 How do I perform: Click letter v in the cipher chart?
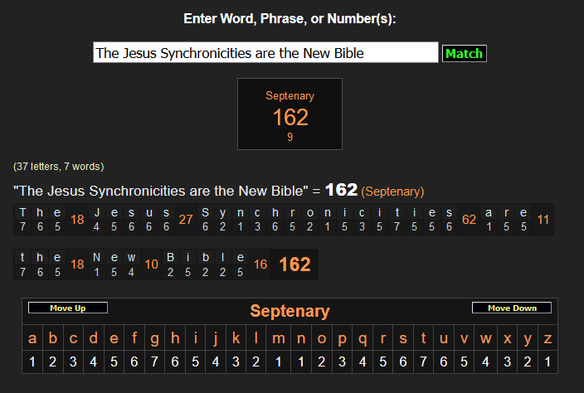pos(465,338)
